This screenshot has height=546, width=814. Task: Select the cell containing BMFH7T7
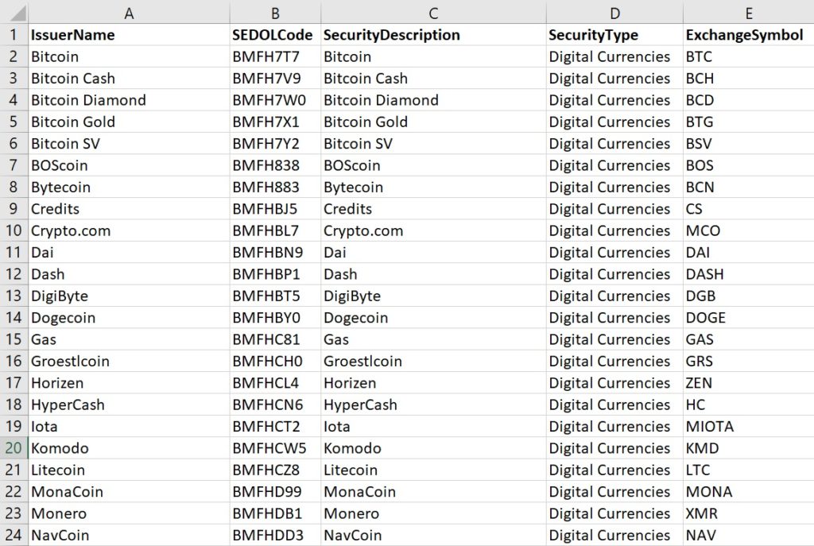point(275,56)
